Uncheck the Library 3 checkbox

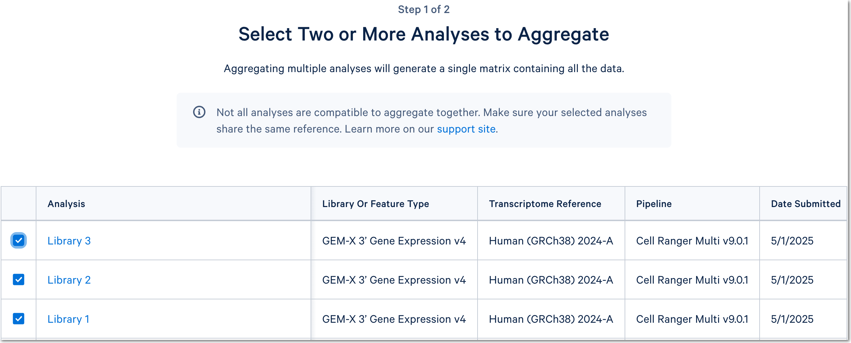coord(19,240)
